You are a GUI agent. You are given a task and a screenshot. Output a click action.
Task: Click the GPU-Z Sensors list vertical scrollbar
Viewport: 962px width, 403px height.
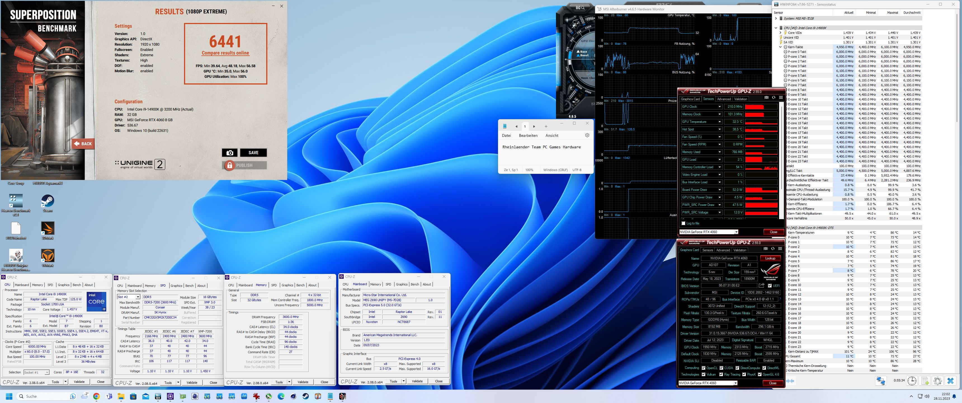pyautogui.click(x=782, y=161)
